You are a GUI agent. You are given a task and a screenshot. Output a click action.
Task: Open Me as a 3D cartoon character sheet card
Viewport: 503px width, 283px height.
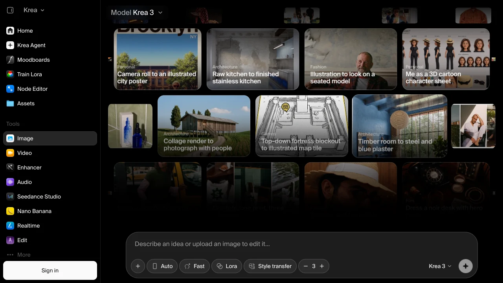click(446, 59)
